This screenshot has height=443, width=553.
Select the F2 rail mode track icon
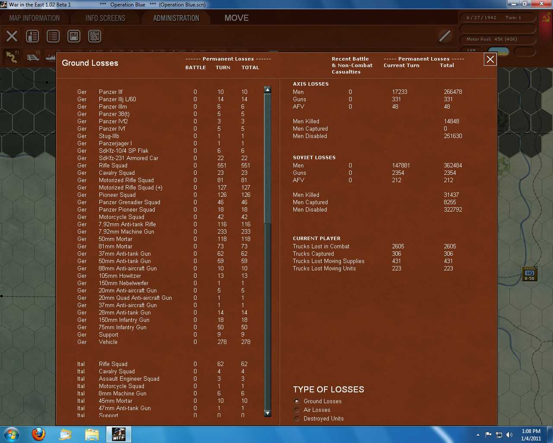tap(33, 57)
